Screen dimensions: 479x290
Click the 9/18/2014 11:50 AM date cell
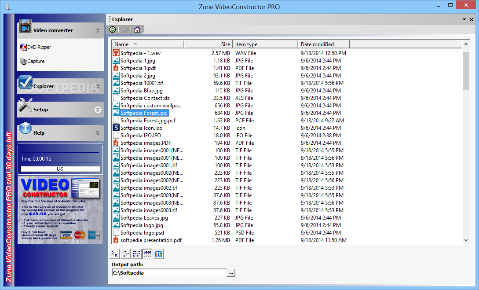(x=323, y=240)
